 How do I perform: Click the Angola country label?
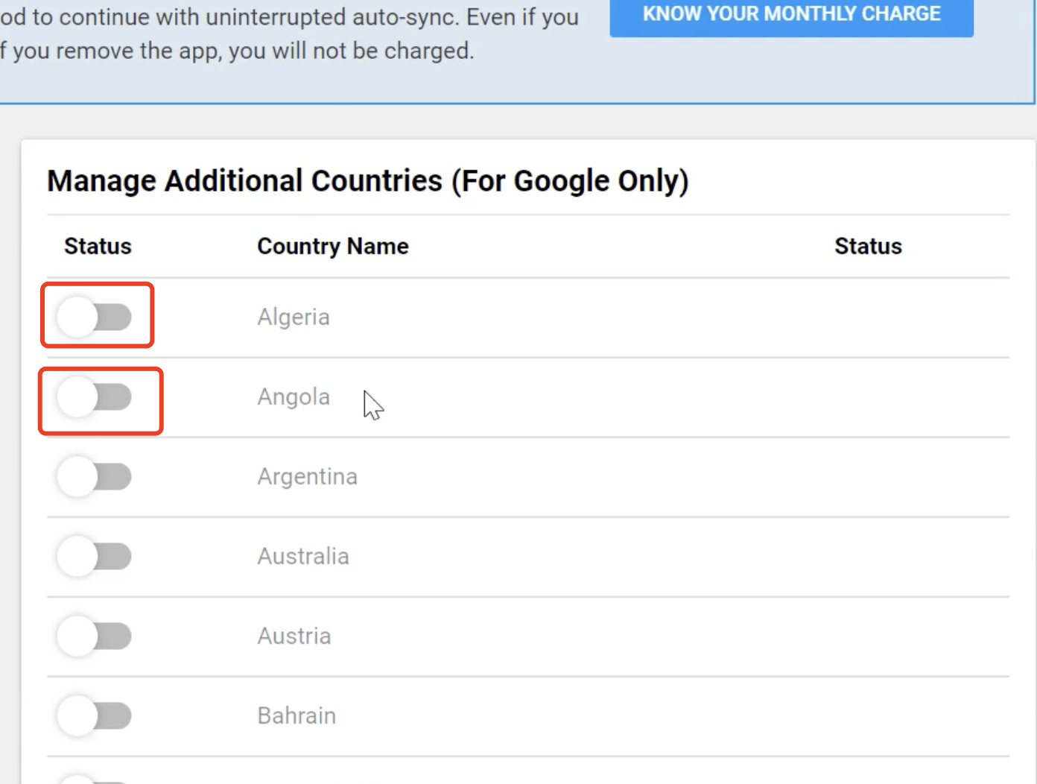point(294,396)
